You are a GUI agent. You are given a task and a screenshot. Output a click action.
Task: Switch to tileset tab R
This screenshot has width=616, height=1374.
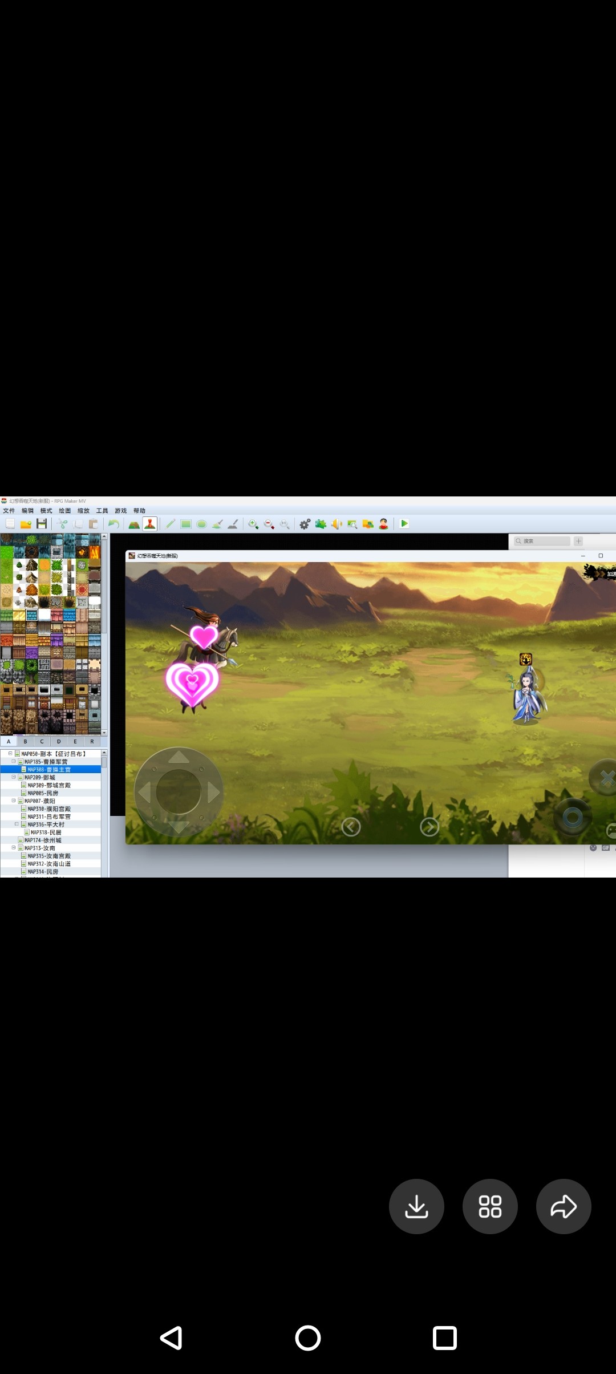[x=92, y=741]
